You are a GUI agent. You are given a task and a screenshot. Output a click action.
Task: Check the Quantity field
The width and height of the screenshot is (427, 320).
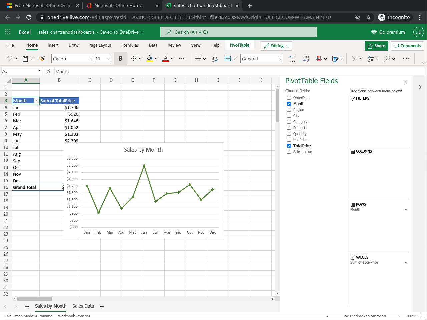(x=289, y=134)
